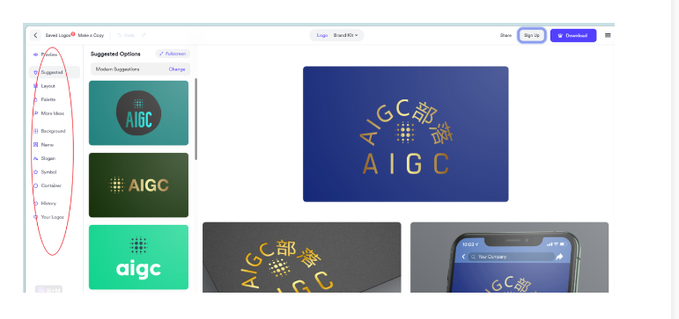
Task: Click the greyed Undo button
Action: [x=126, y=35]
